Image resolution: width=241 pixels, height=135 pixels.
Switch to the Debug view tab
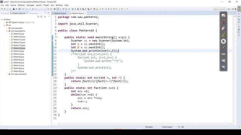pyautogui.click(x=5, y=13)
